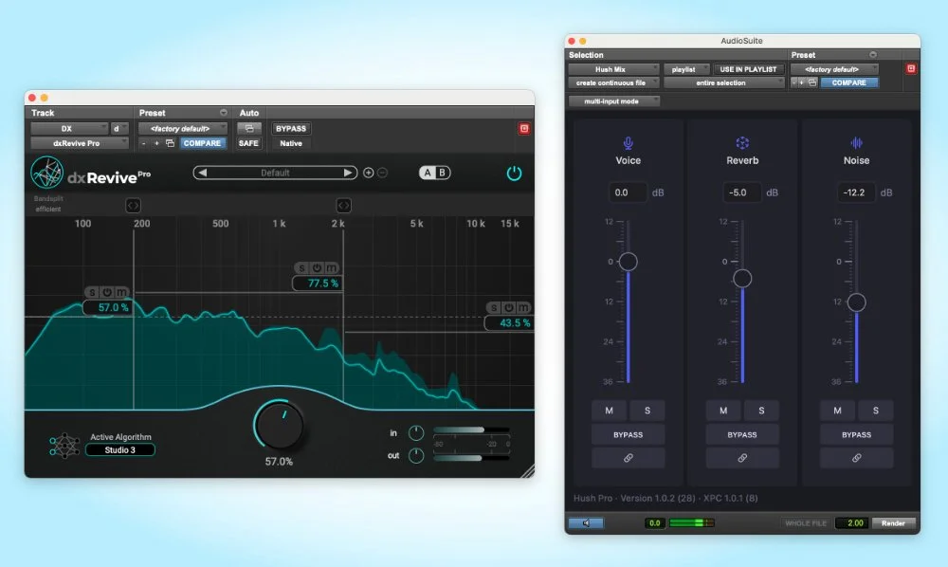Open the plug-in automation enable icon
The height and width of the screenshot is (567, 948).
[249, 128]
